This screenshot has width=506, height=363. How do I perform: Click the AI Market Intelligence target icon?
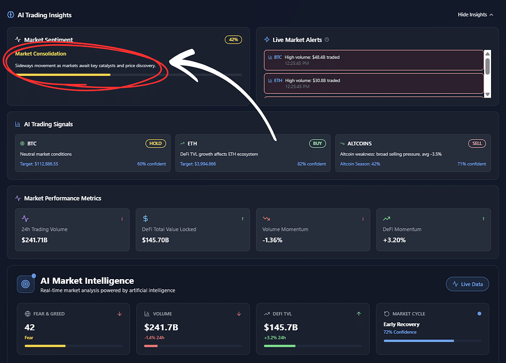point(26,283)
